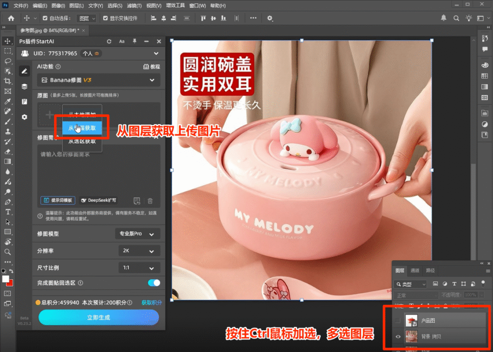Select the Eraser tool
Screen dimensions: 493x352
coord(8,151)
